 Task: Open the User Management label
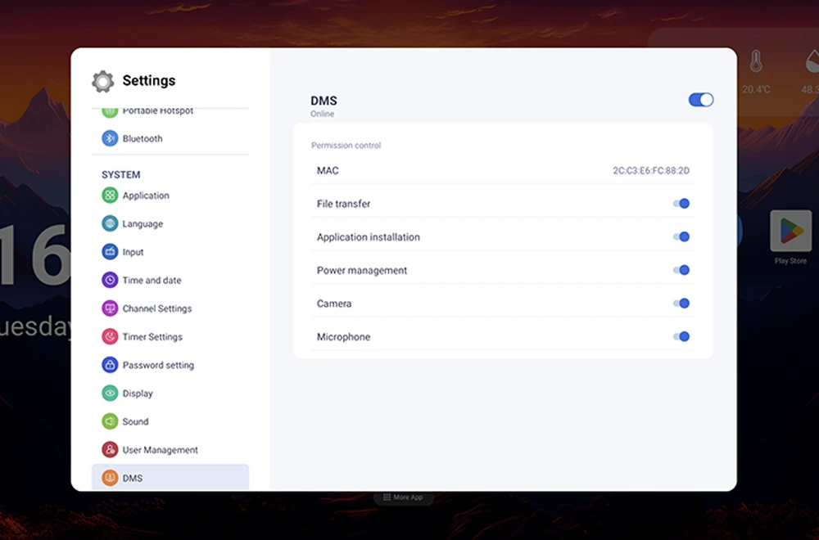click(x=161, y=450)
